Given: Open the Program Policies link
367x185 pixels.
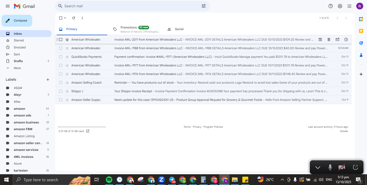Looking at the screenshot, I should click(x=213, y=127).
